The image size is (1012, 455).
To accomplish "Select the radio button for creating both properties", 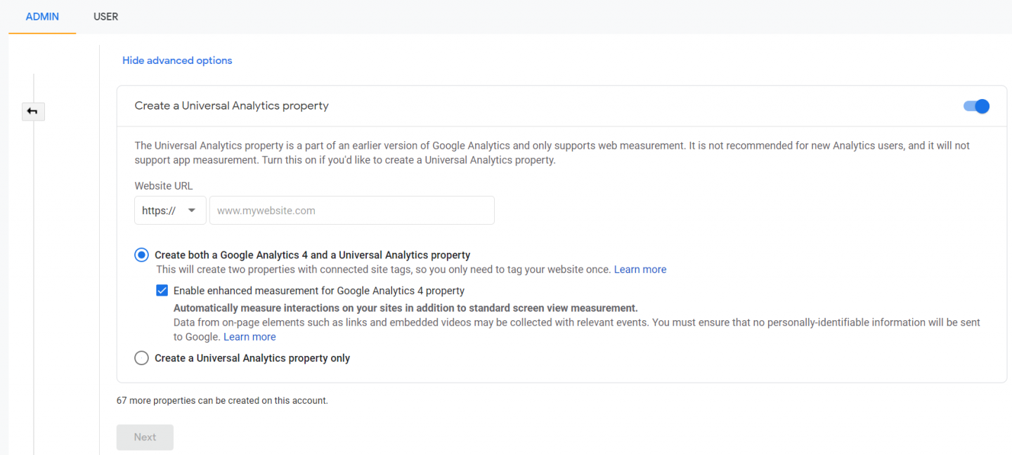I will point(142,255).
